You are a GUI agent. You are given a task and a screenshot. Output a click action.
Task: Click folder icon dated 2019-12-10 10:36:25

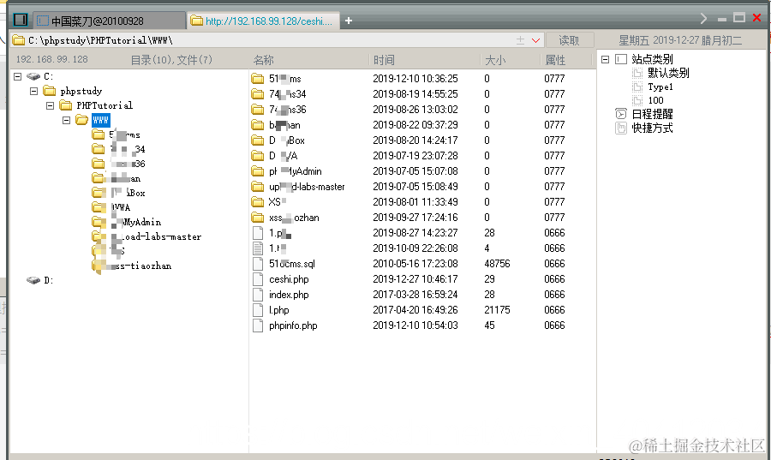[258, 79]
